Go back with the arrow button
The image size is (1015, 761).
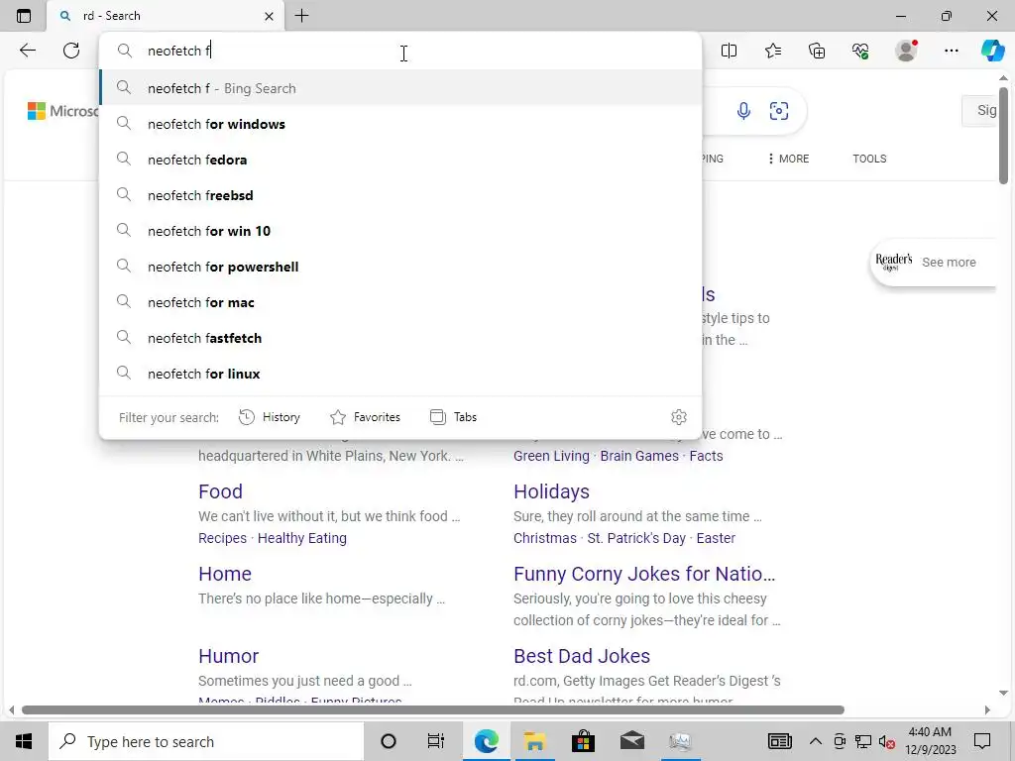click(27, 51)
